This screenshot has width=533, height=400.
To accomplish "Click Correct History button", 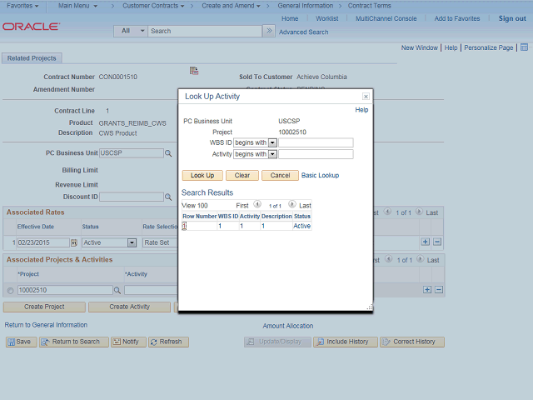I will (x=412, y=342).
